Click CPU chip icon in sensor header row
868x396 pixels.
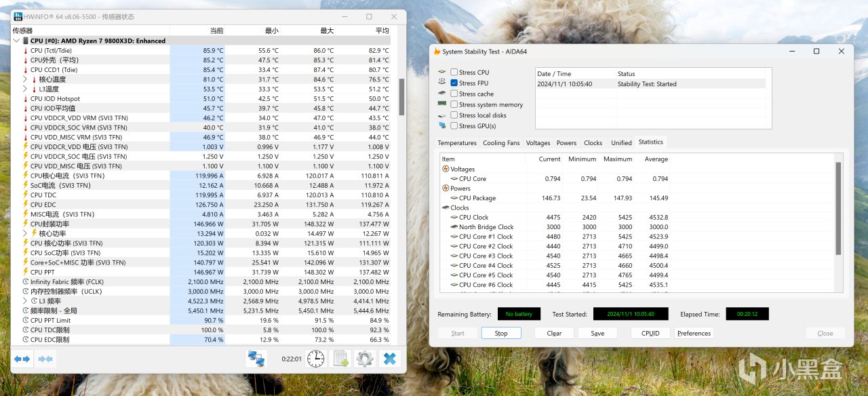point(26,41)
